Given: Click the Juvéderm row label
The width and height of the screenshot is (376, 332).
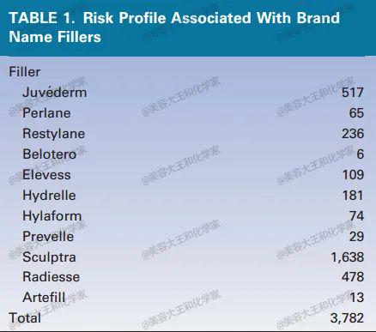Looking at the screenshot, I should [55, 93].
